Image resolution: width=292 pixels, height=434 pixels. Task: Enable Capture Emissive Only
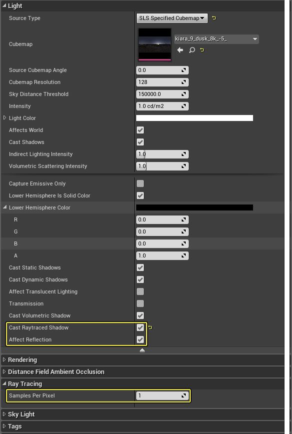click(140, 183)
